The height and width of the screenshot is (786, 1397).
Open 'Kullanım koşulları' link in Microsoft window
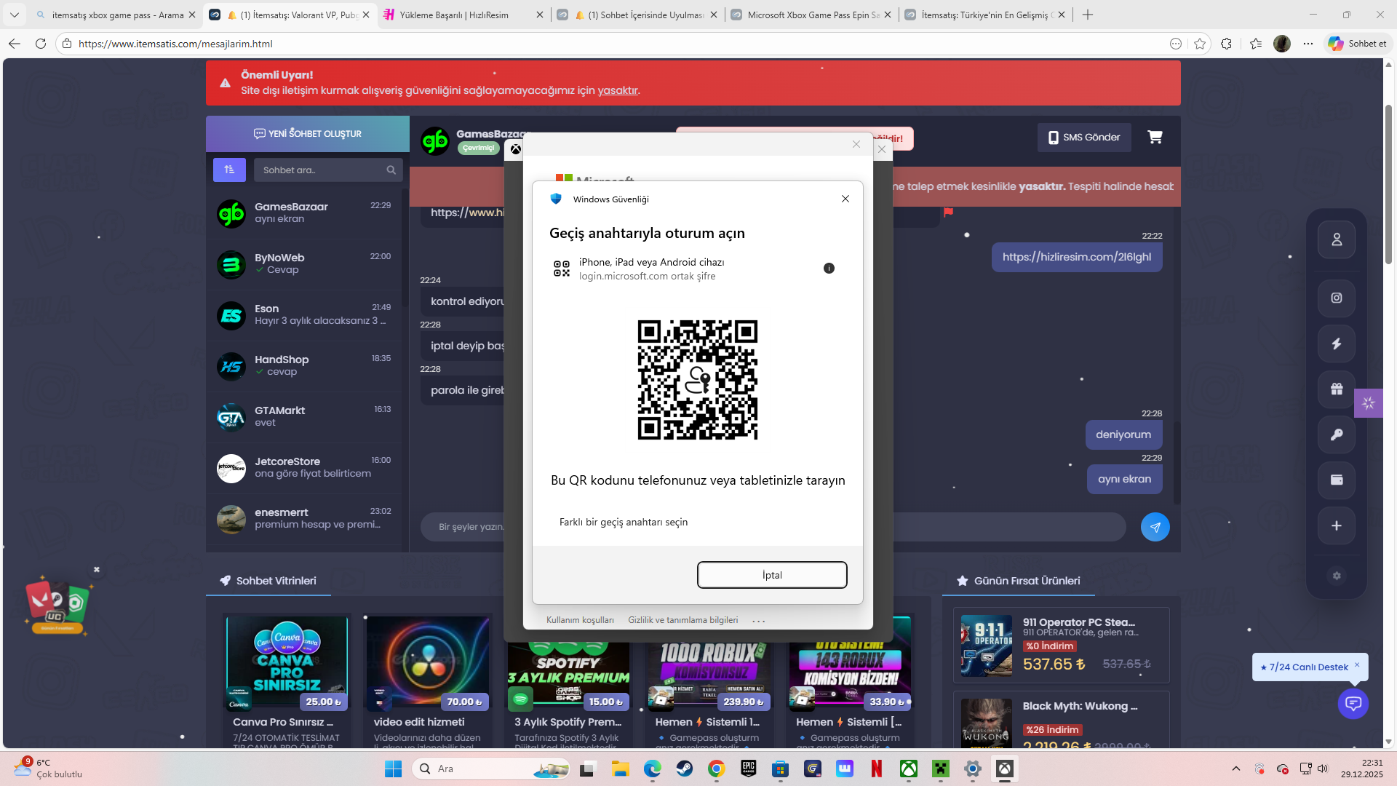pyautogui.click(x=580, y=620)
